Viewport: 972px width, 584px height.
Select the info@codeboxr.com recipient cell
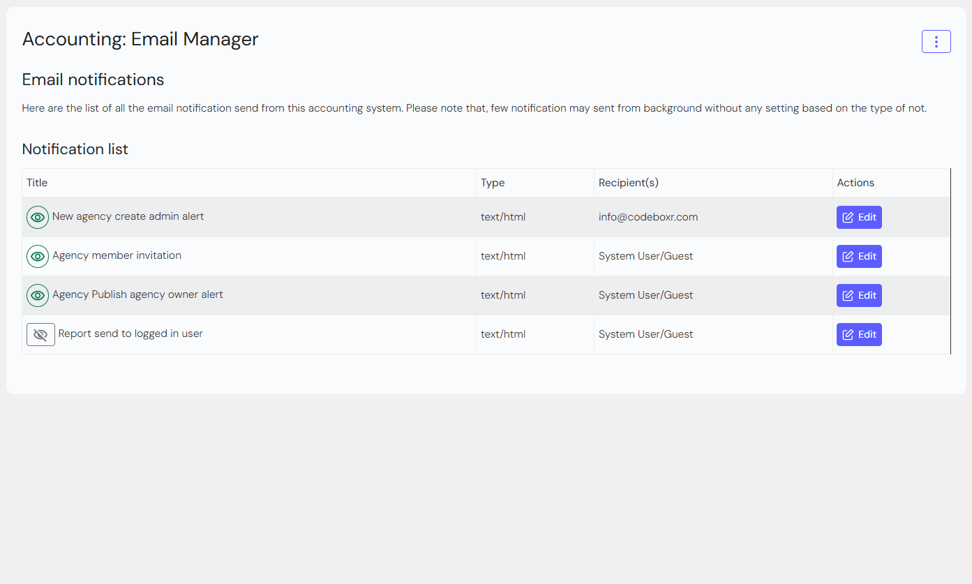(x=648, y=217)
